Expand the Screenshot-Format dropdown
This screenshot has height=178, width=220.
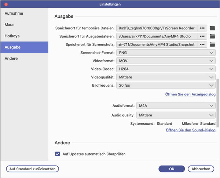click(x=165, y=53)
